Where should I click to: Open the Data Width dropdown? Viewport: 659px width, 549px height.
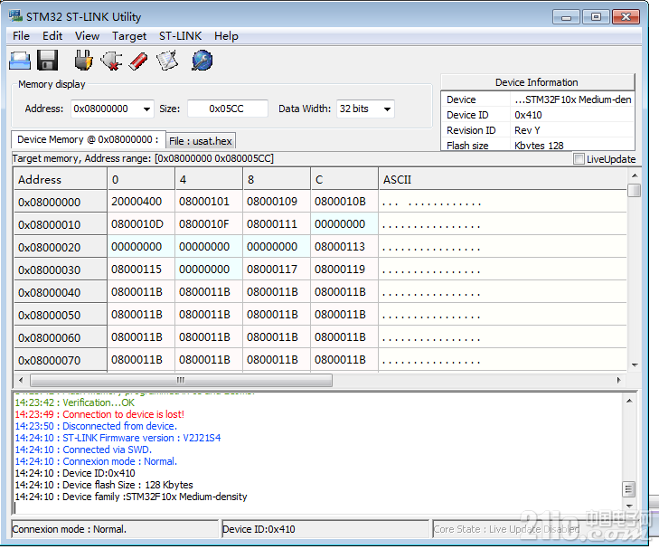click(387, 109)
